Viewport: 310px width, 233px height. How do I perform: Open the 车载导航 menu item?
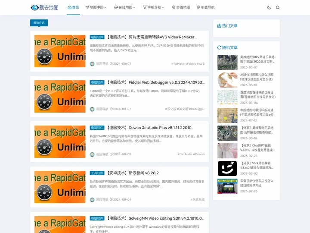point(206,7)
